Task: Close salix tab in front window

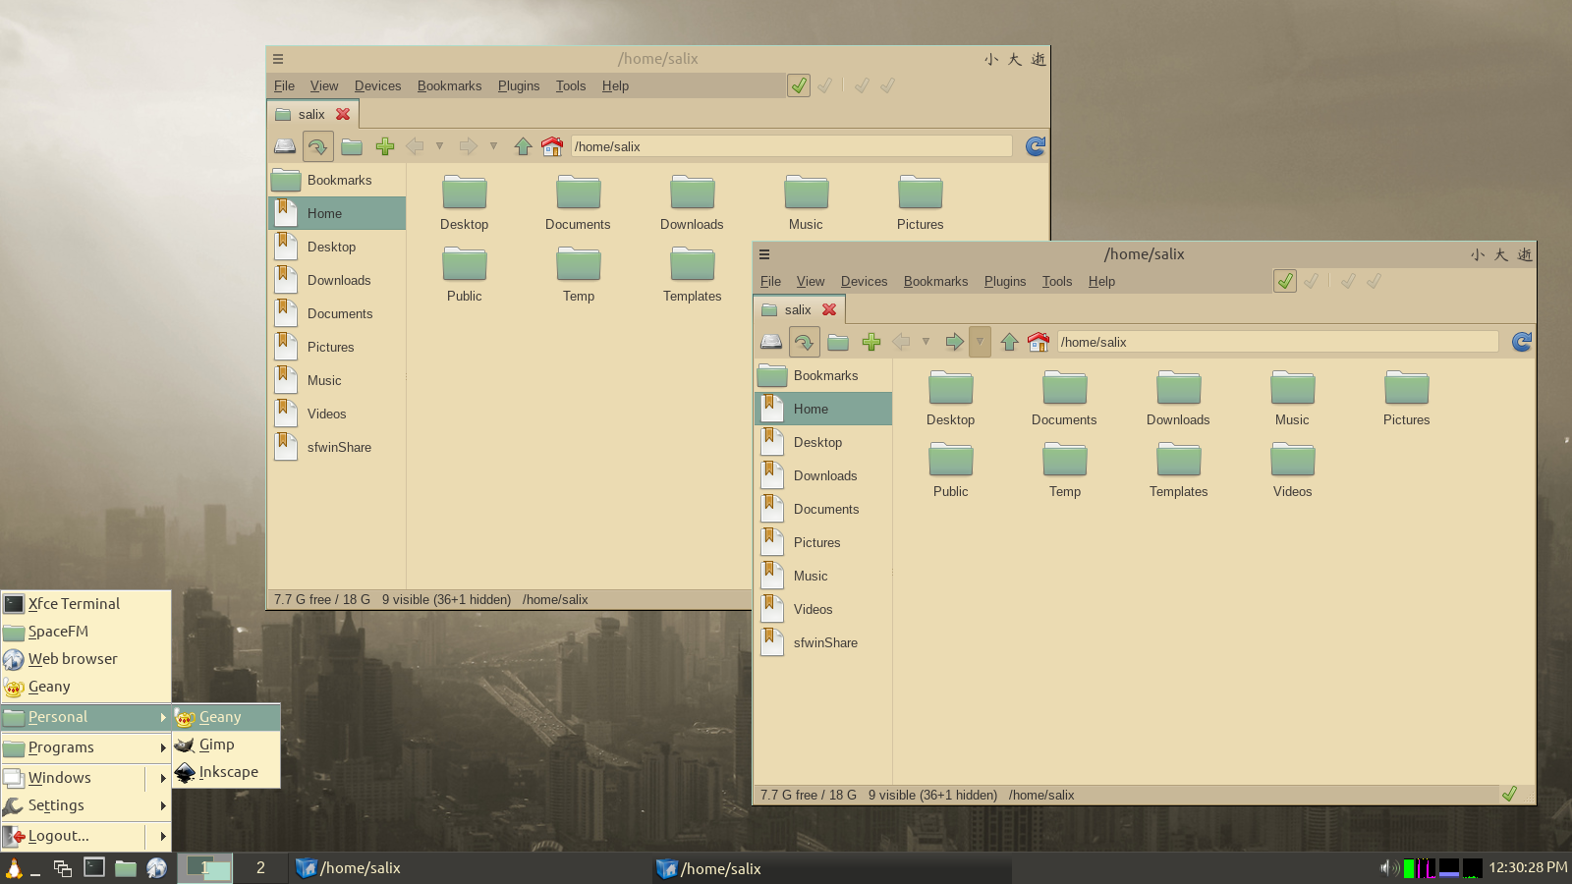Action: point(829,309)
